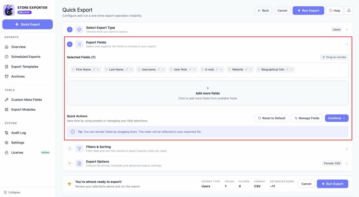
Task: Grab the User Role drag handle
Action: tap(171, 70)
